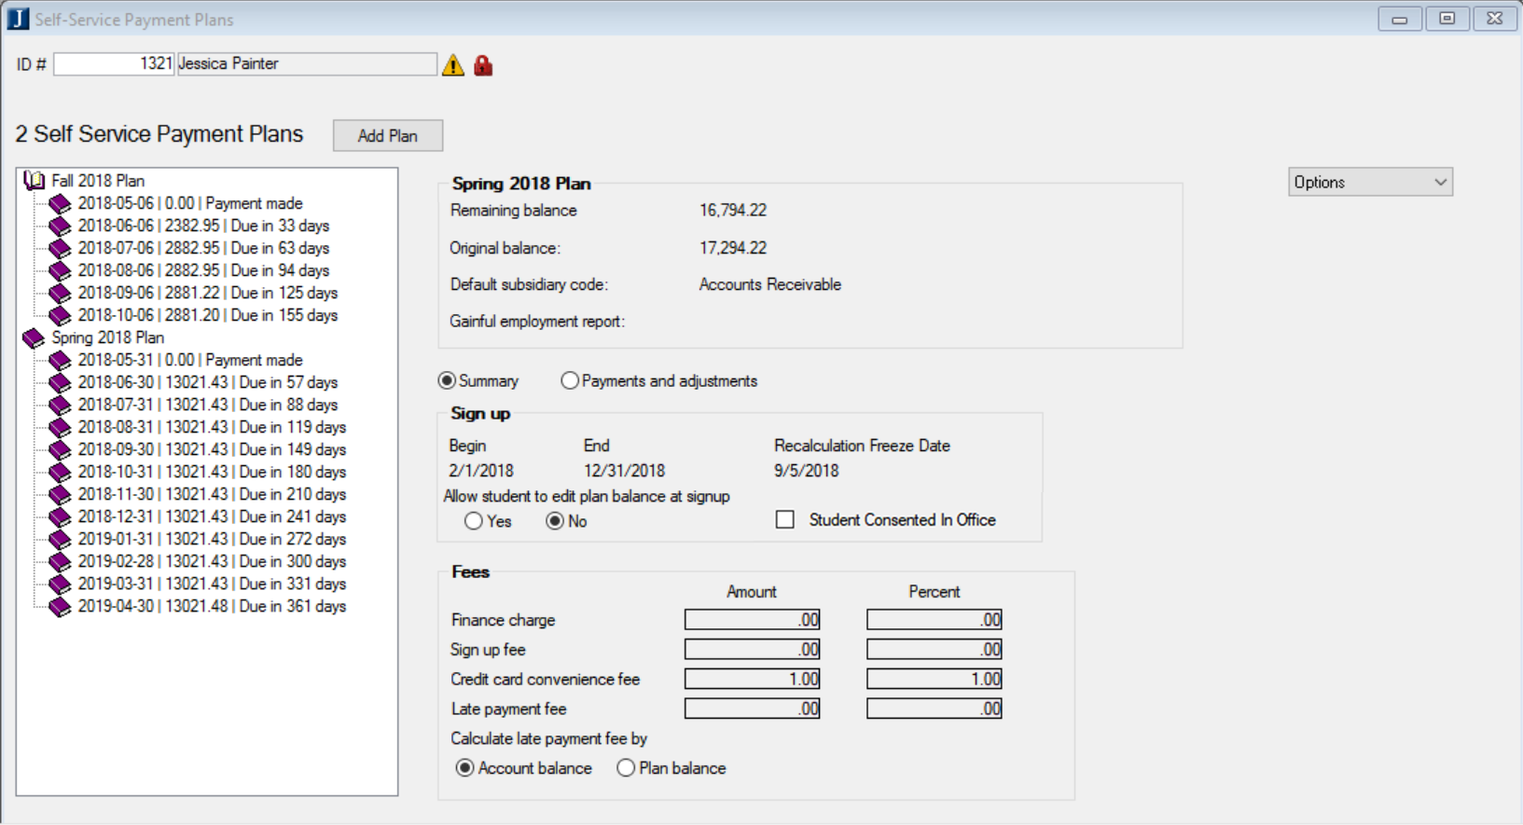Choose Yes for allowing student balance edit
Viewport: 1523px width, 825px height.
[474, 521]
